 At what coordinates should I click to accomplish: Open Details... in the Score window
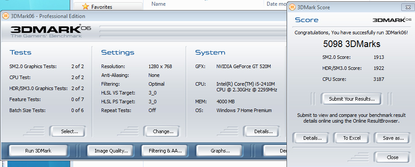310,138
